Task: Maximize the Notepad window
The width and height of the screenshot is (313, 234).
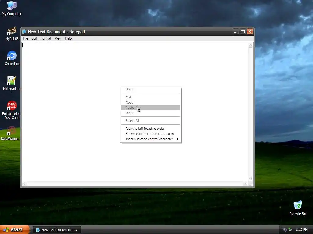Action: coord(243,32)
